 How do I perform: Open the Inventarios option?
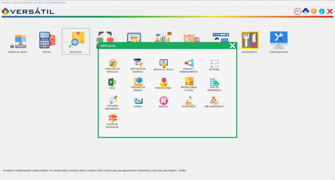tap(189, 102)
